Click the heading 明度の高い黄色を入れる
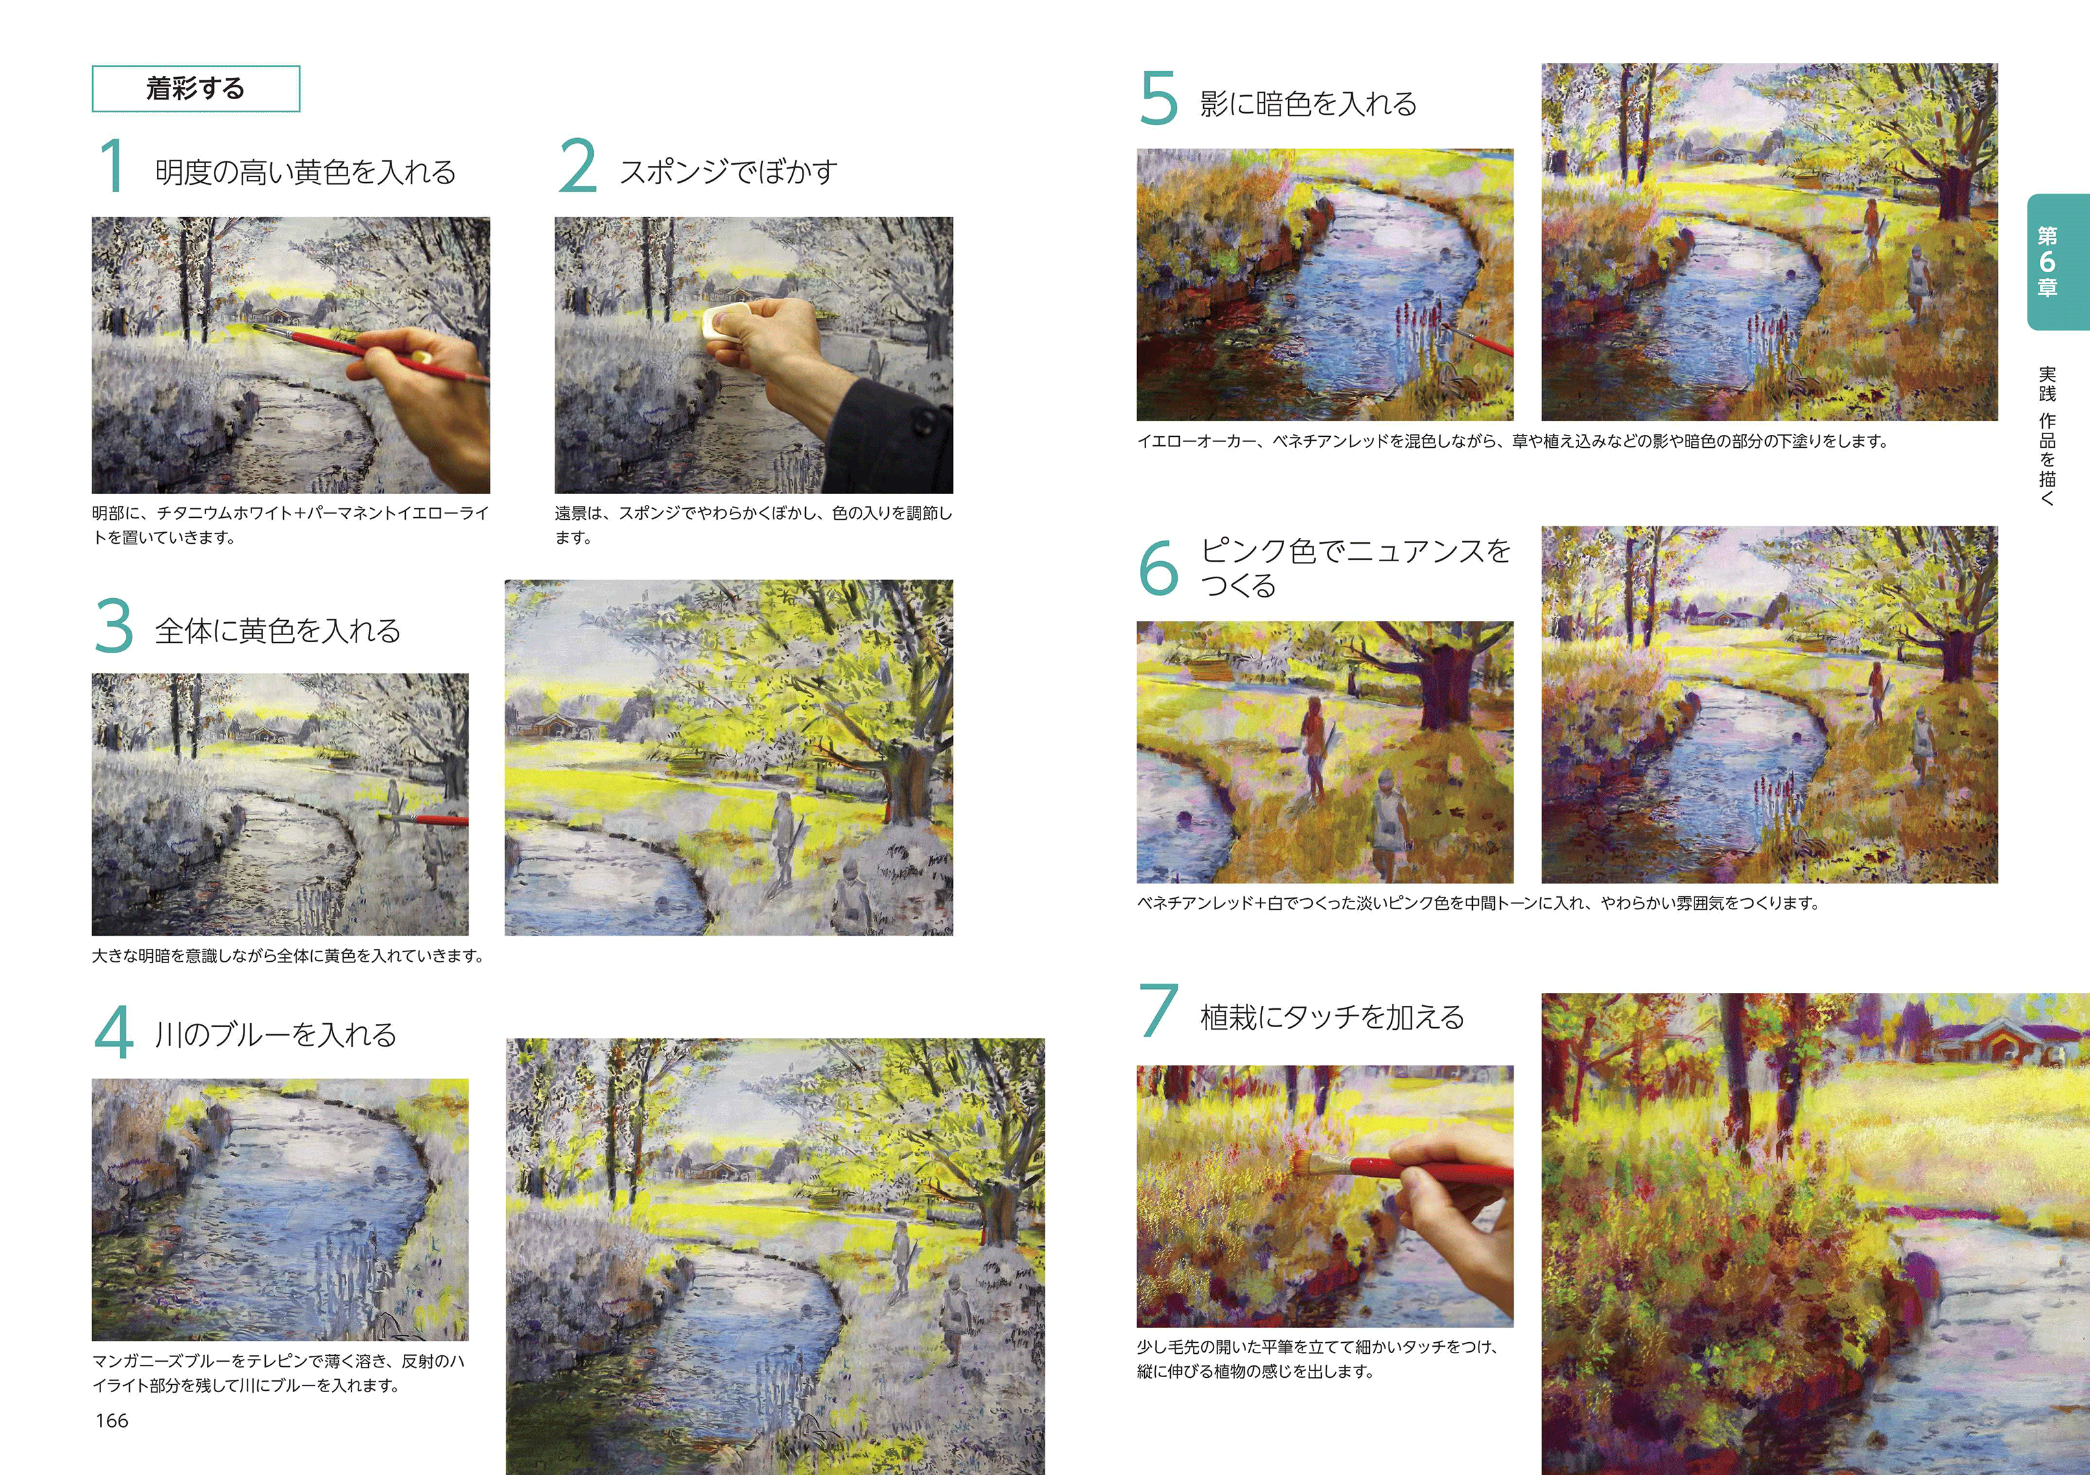The image size is (2090, 1475). tap(305, 171)
